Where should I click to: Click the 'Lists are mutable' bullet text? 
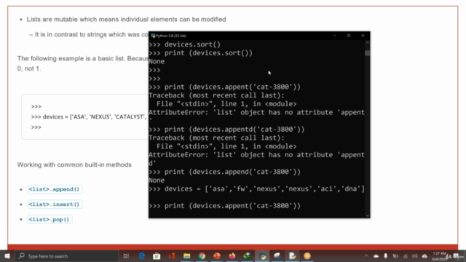coord(126,20)
